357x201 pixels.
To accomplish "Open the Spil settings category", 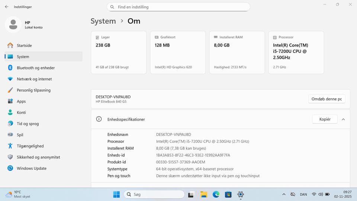I will coord(20,135).
